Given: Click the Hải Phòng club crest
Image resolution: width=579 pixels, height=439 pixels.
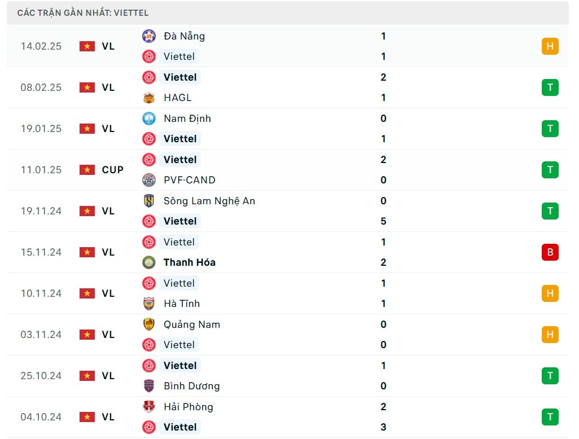Looking at the screenshot, I should click(149, 406).
